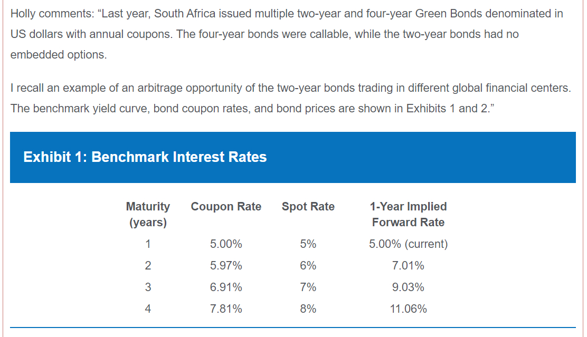Select the 11.06% forward rate cell
The image size is (587, 337).
coord(408,309)
